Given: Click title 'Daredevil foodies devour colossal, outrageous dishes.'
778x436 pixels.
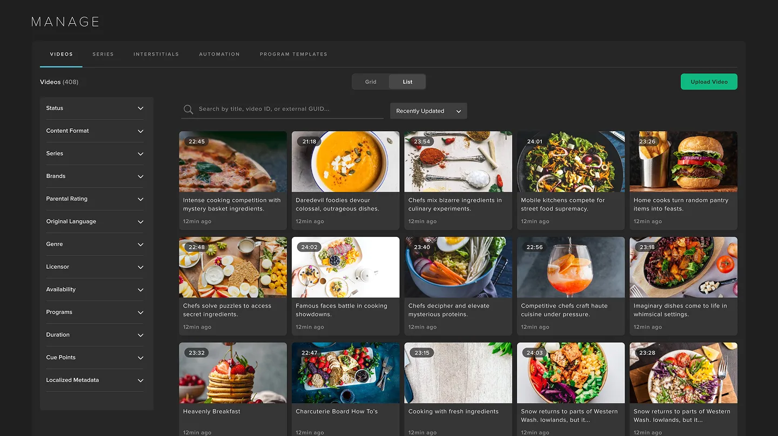Looking at the screenshot, I should 338,205.
